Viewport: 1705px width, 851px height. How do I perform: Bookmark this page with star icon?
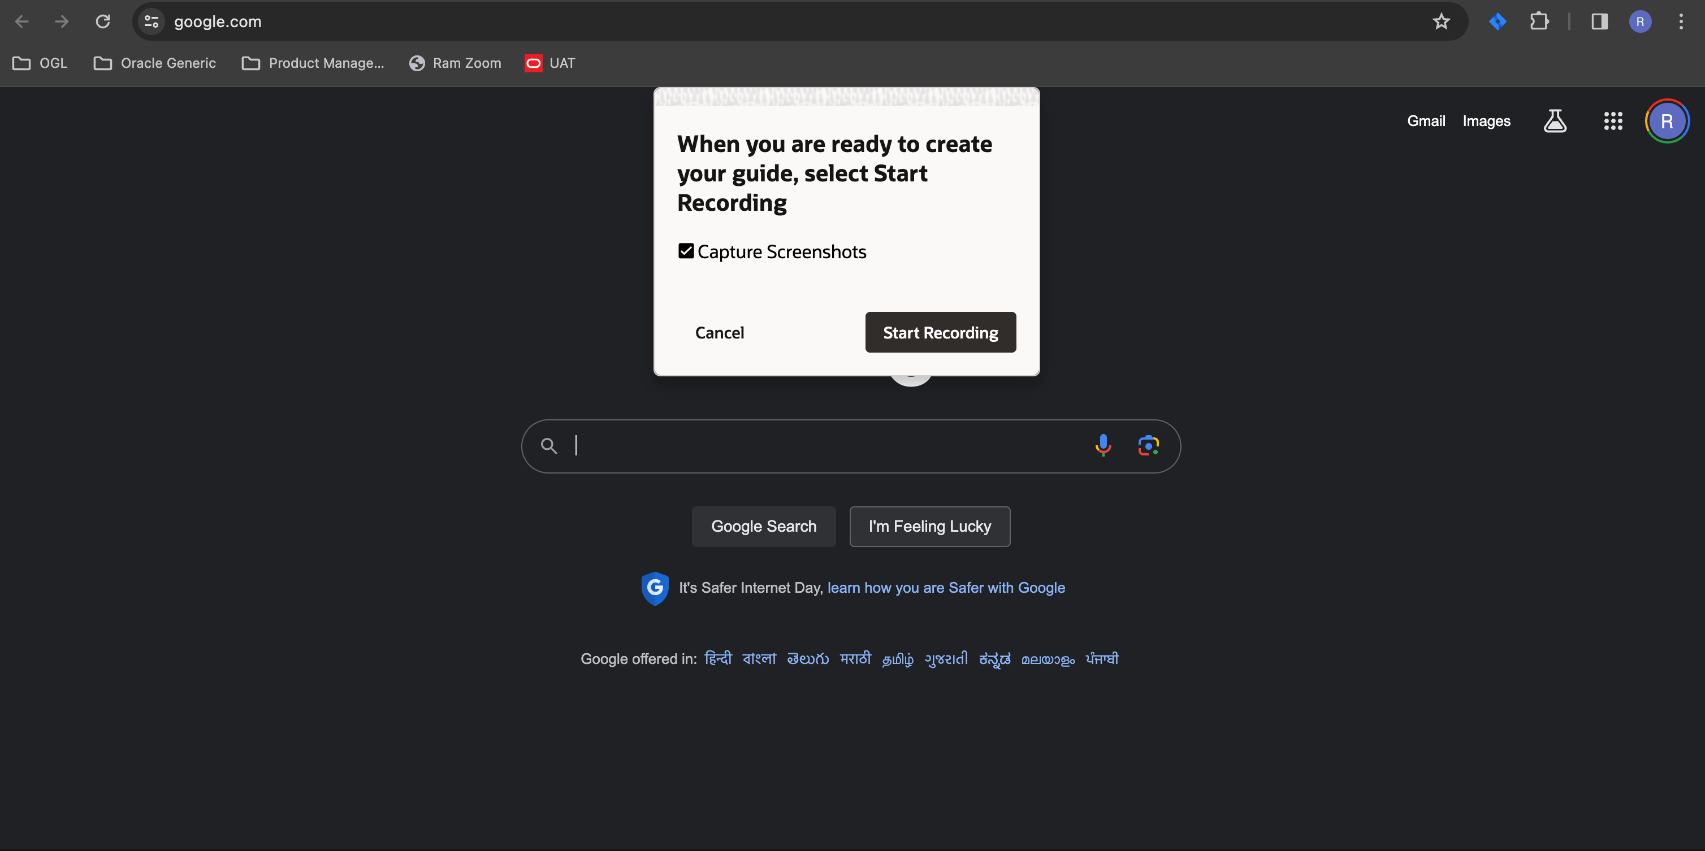pyautogui.click(x=1441, y=22)
